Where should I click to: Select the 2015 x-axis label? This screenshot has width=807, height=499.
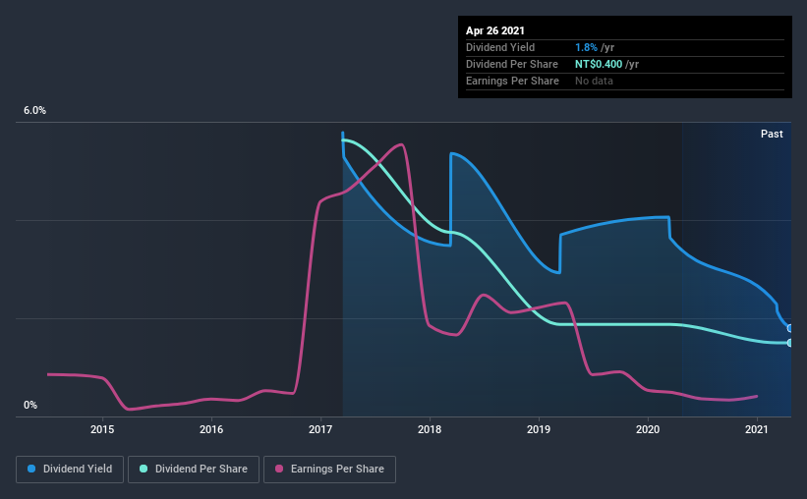[102, 429]
